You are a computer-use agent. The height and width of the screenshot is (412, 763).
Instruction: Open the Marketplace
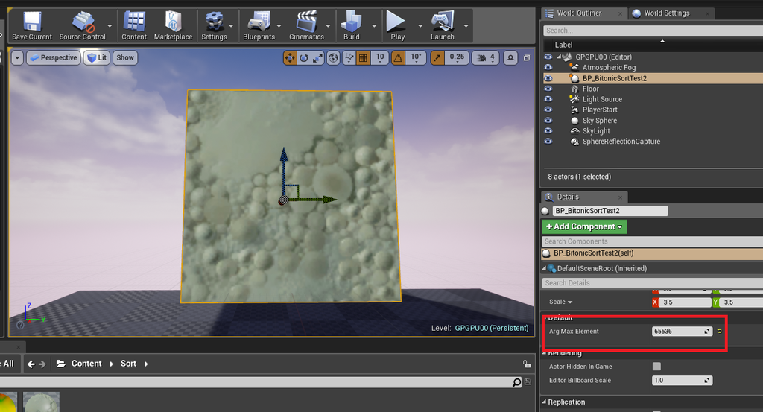click(x=173, y=26)
